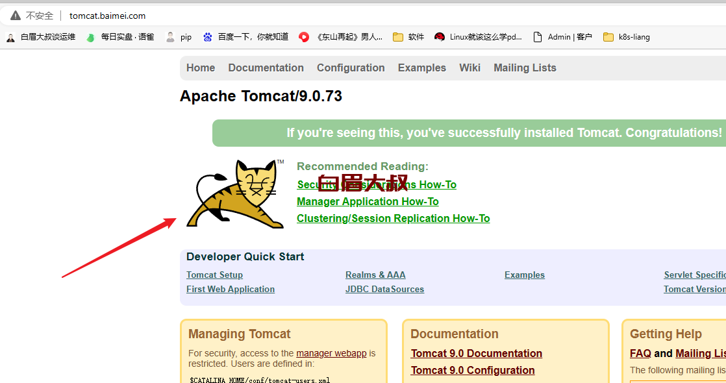
Task: Open Mailing Lists link under Getting Help
Action: (x=701, y=353)
